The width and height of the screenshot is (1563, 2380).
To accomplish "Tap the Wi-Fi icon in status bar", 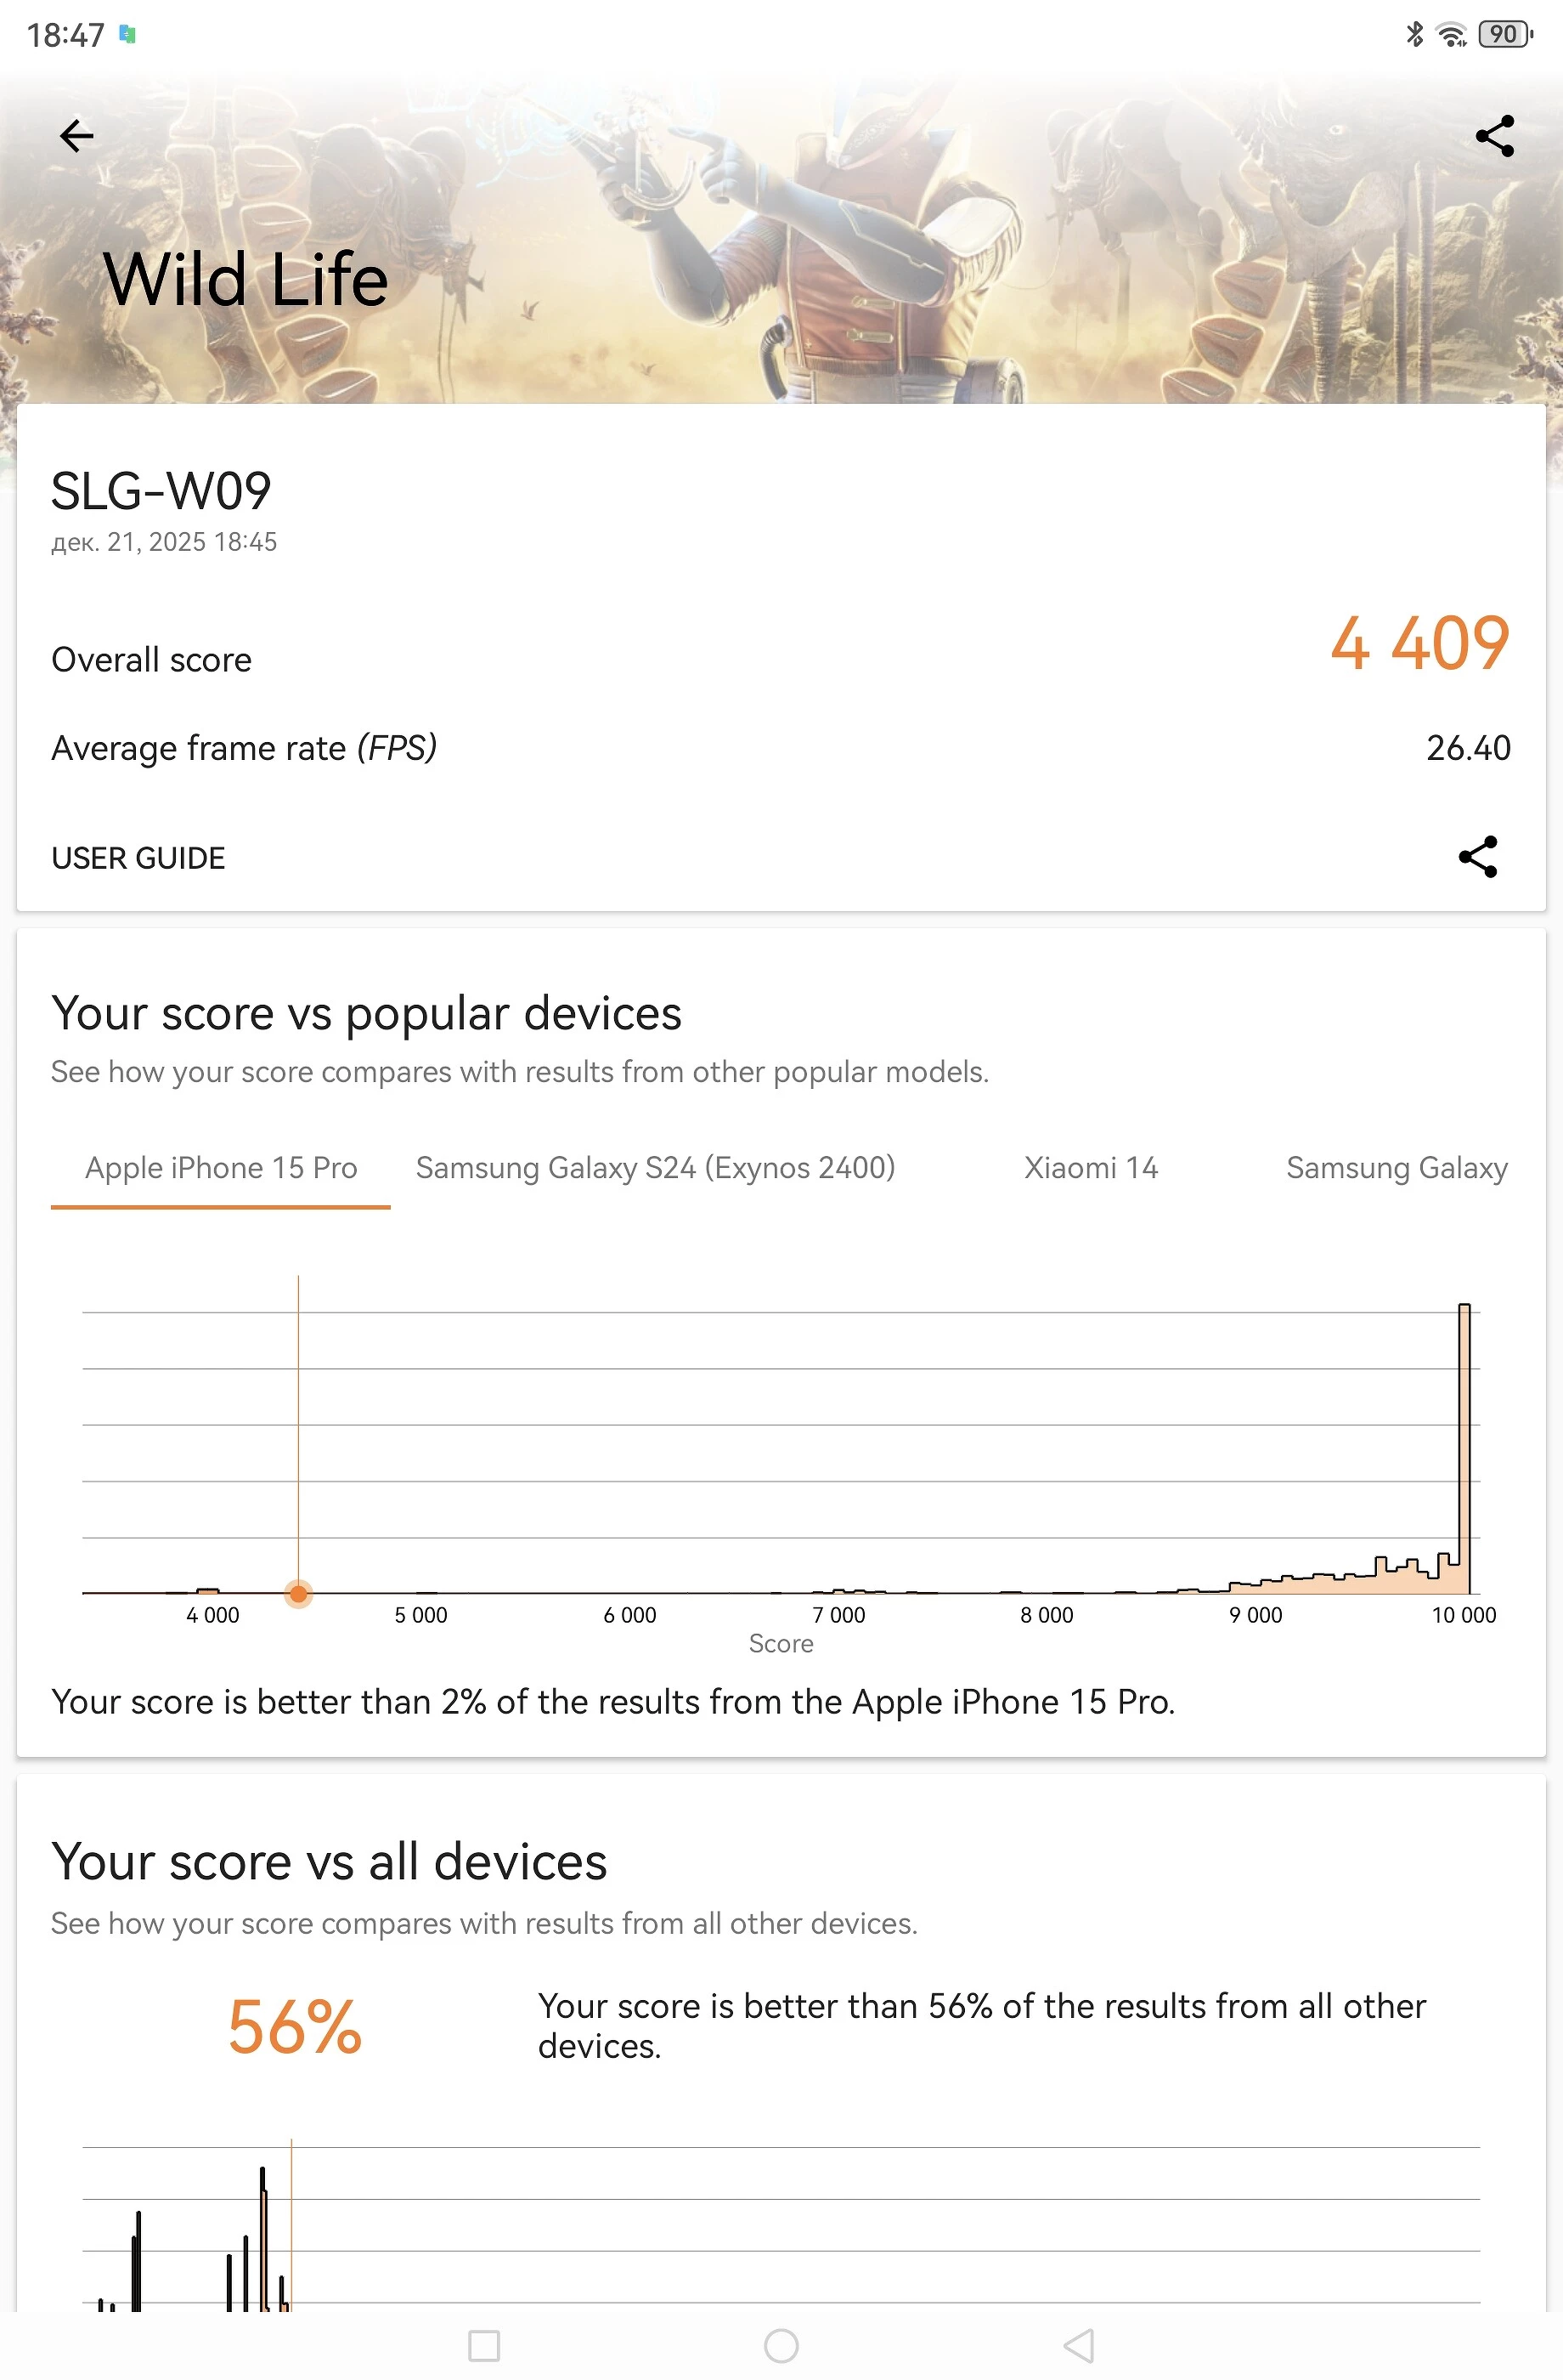I will [x=1450, y=35].
